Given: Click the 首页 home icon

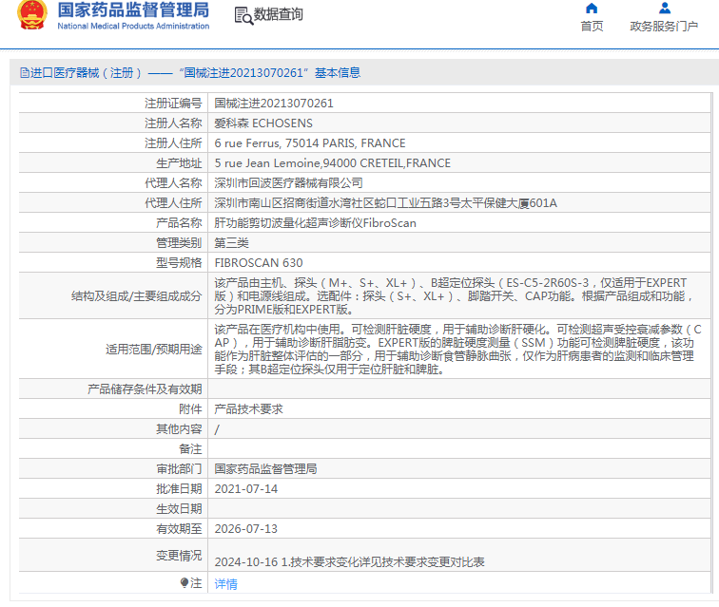Looking at the screenshot, I should (592, 9).
